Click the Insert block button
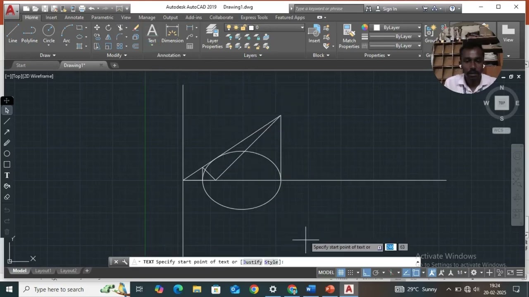 [x=314, y=33]
